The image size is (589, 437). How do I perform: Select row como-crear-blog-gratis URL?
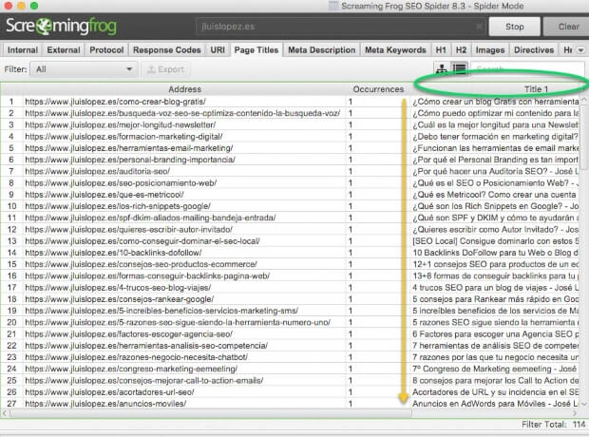click(115, 102)
